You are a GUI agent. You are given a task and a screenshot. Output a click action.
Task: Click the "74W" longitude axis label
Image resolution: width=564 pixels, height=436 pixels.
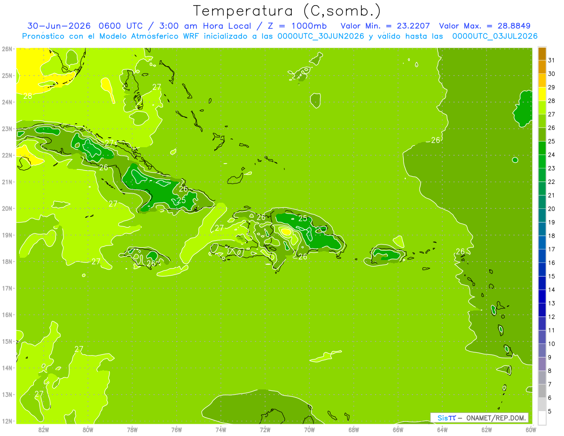pyautogui.click(x=221, y=429)
